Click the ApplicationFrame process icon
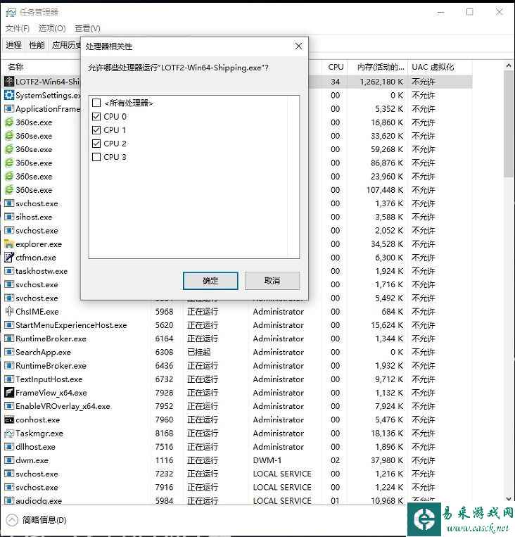 pos(9,108)
